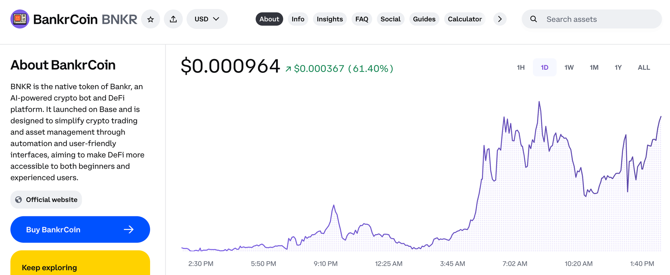Go to the FAQ tab
Screen dimensions: 670x275
pyautogui.click(x=362, y=19)
